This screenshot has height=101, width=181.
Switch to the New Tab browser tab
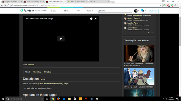[x=99, y=2]
